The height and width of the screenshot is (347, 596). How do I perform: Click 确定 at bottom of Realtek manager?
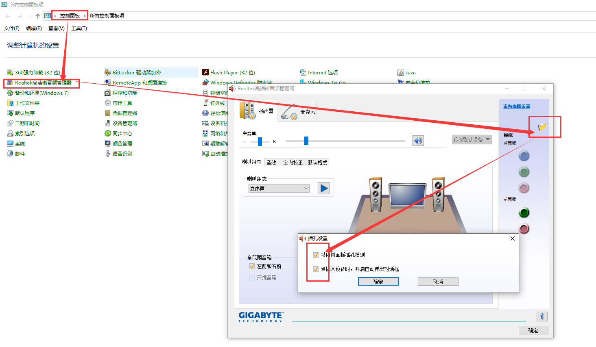[x=533, y=330]
